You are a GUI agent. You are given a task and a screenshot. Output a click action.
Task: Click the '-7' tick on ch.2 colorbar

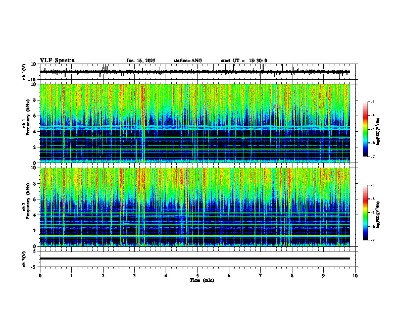click(x=373, y=240)
